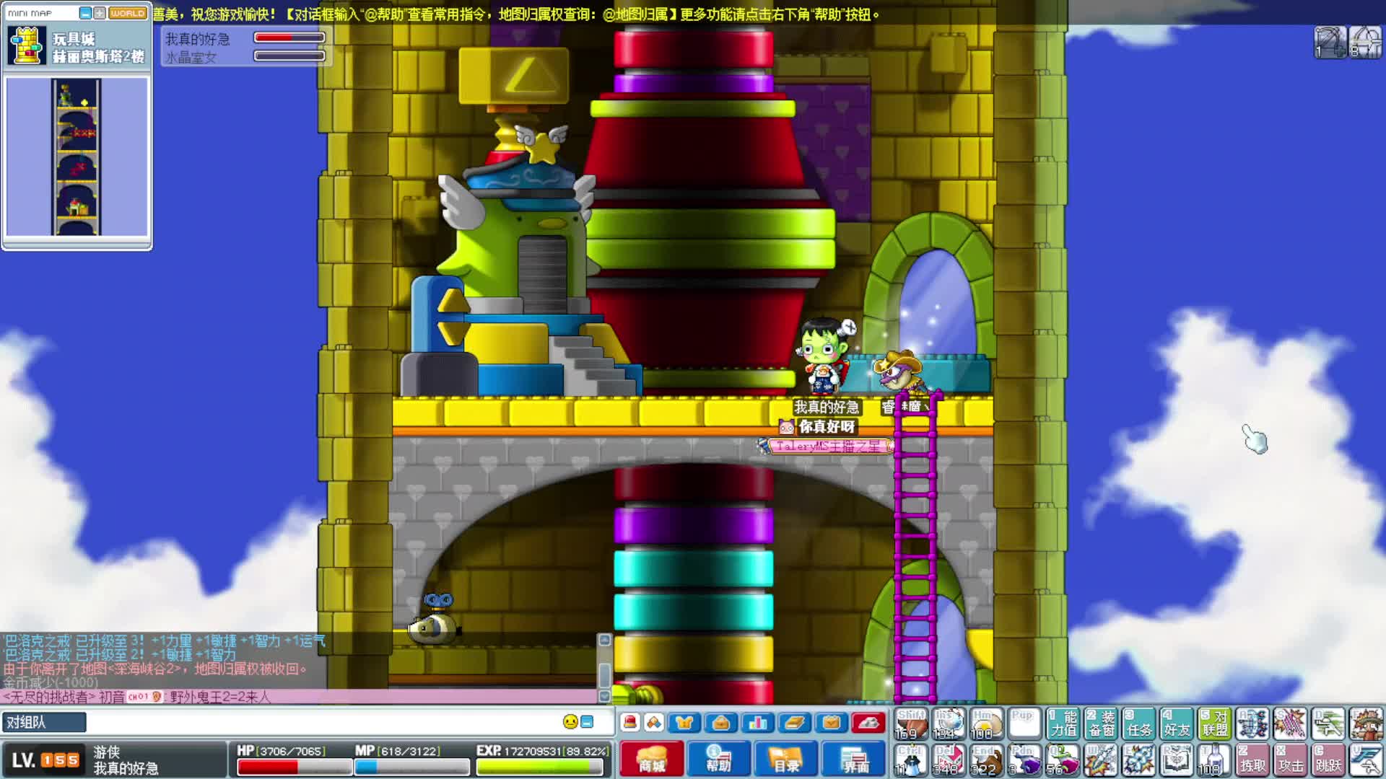The image size is (1386, 779).
Task: Open the 商城 cash shop button
Action: (x=651, y=759)
